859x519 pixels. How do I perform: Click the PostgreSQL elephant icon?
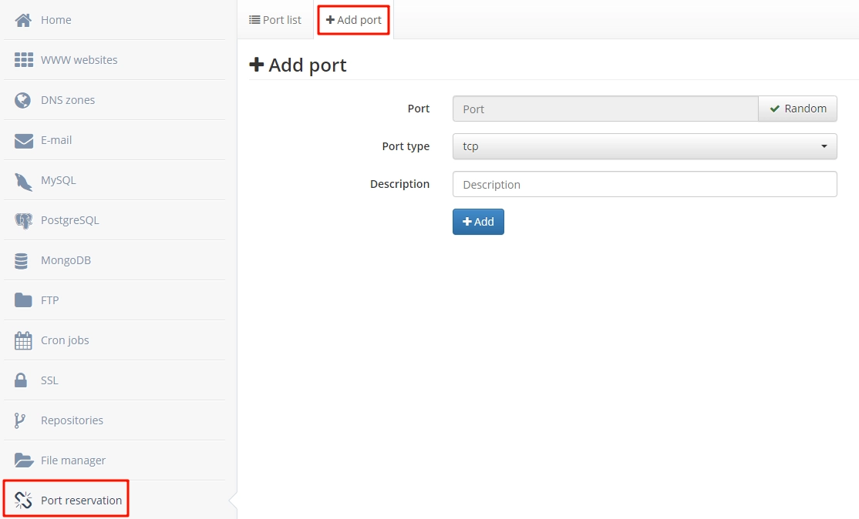[23, 221]
